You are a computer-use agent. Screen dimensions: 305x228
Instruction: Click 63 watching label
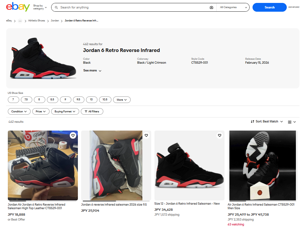[236, 224]
